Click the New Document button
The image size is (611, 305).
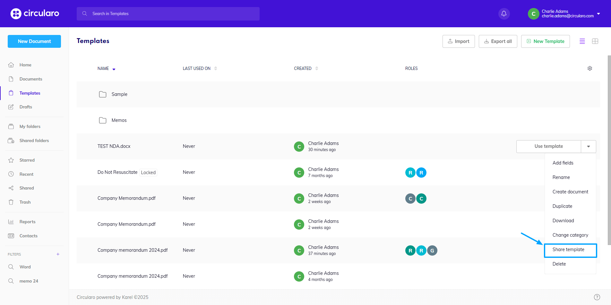coord(34,41)
